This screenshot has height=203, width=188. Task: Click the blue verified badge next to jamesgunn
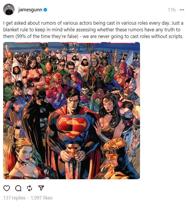coord(45,10)
